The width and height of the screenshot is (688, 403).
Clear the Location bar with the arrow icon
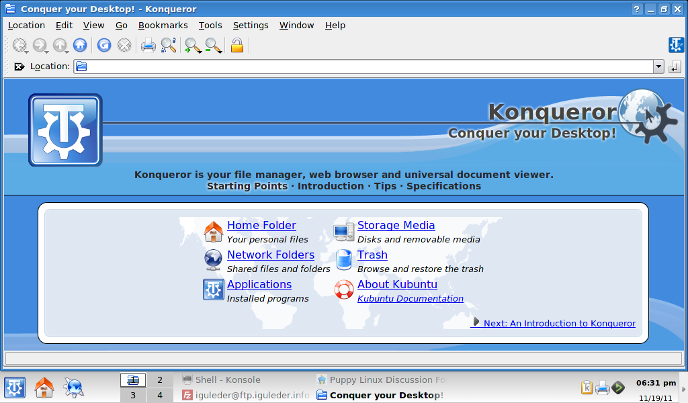(19, 66)
